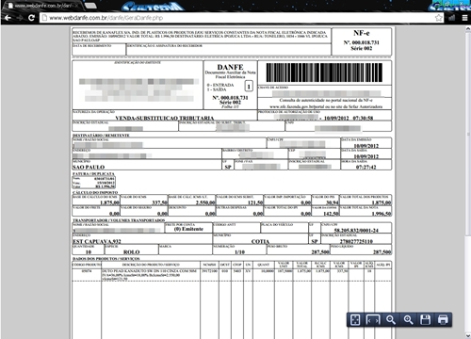Viewport: 471px width, 339px height.
Task: Bookmark this page with the star
Action: [439, 18]
